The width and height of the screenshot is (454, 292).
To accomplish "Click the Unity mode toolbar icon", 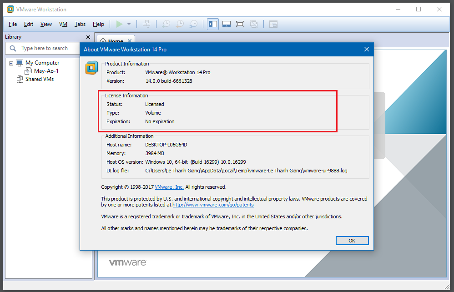I will tap(254, 24).
